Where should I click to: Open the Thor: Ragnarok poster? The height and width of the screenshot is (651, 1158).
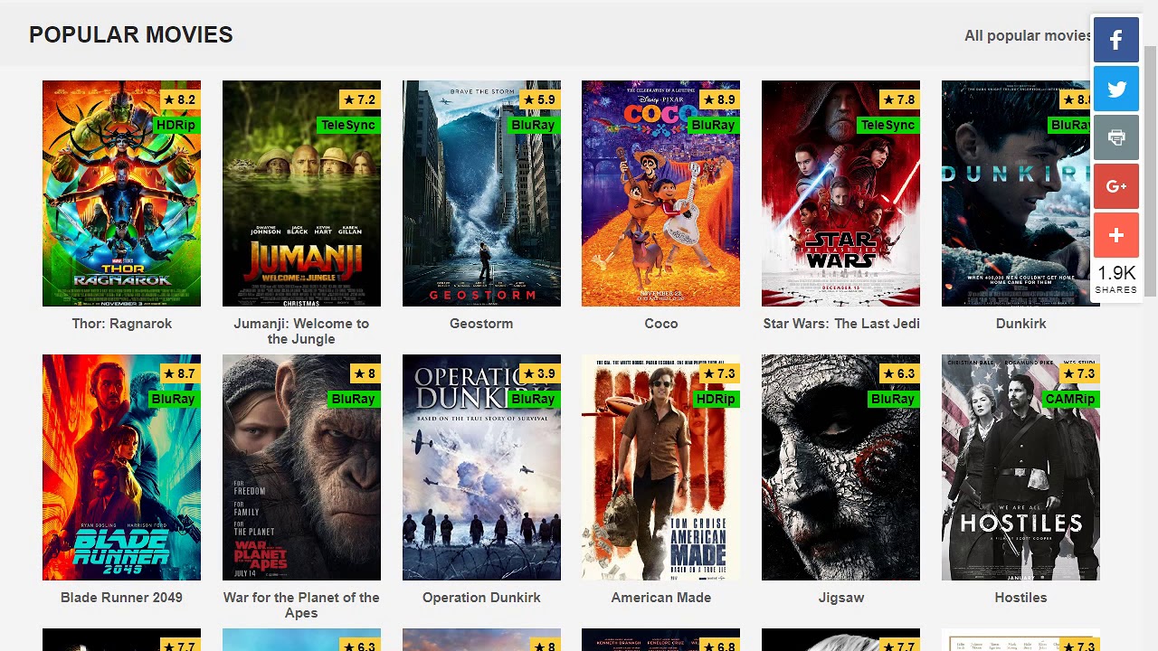[x=121, y=193]
